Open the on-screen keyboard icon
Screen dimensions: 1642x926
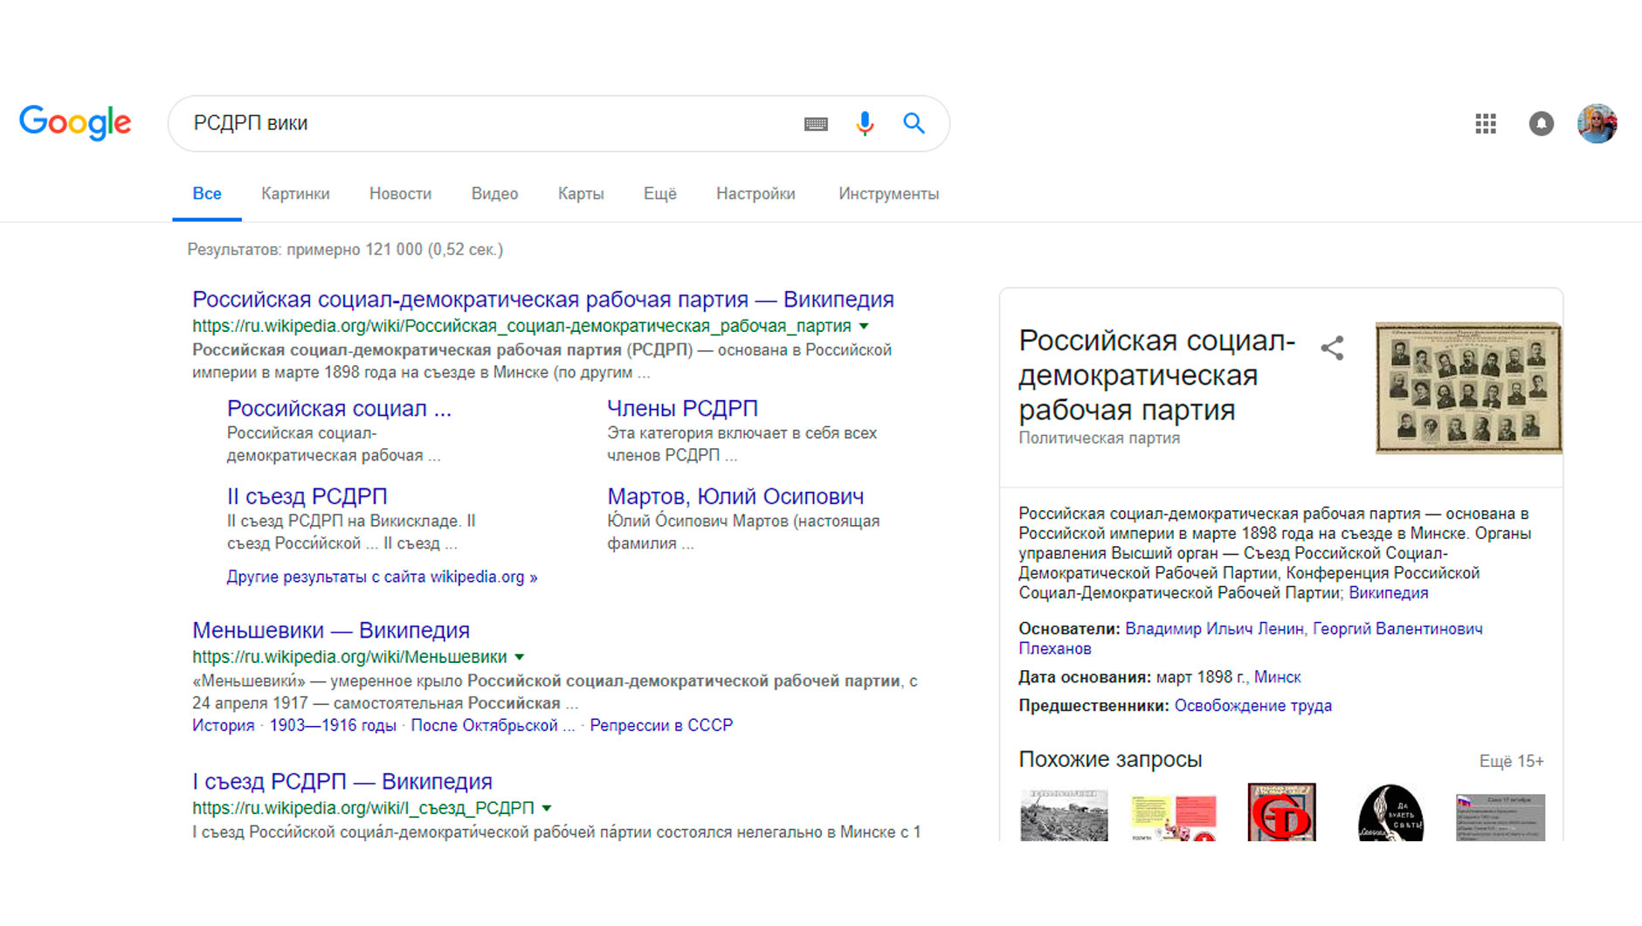coord(816,124)
